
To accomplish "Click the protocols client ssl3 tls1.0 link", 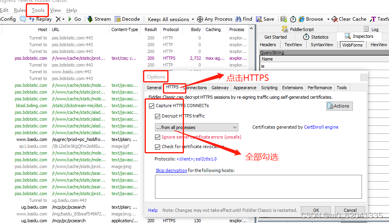I will pyautogui.click(x=196, y=159).
